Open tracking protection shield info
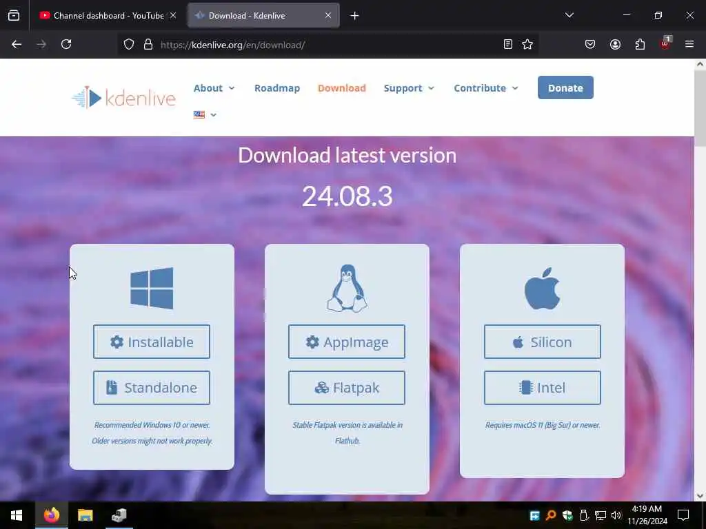Viewport: 706px width, 529px height. pos(129,45)
